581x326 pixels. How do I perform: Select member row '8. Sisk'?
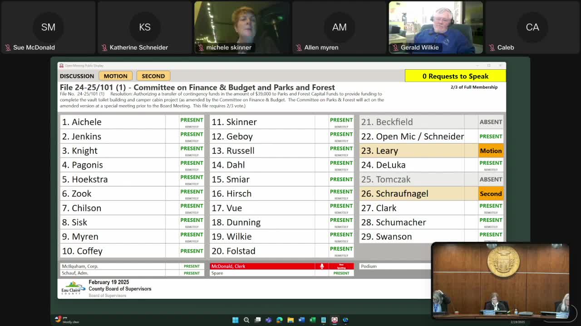pos(132,222)
